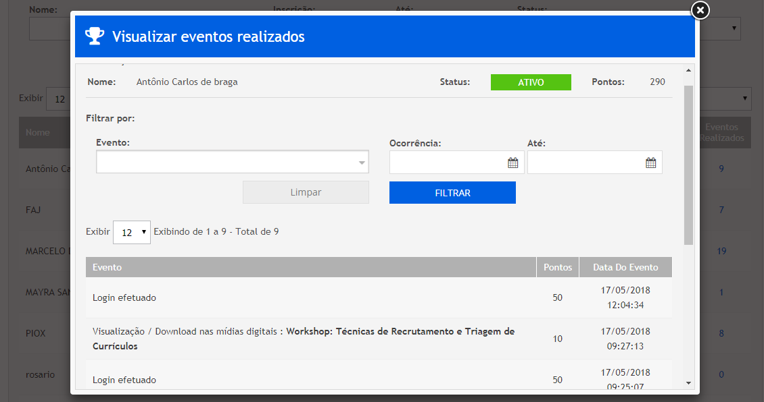The image size is (764, 402).
Task: Close the Visualizar eventos realizados dialog
Action: [700, 10]
